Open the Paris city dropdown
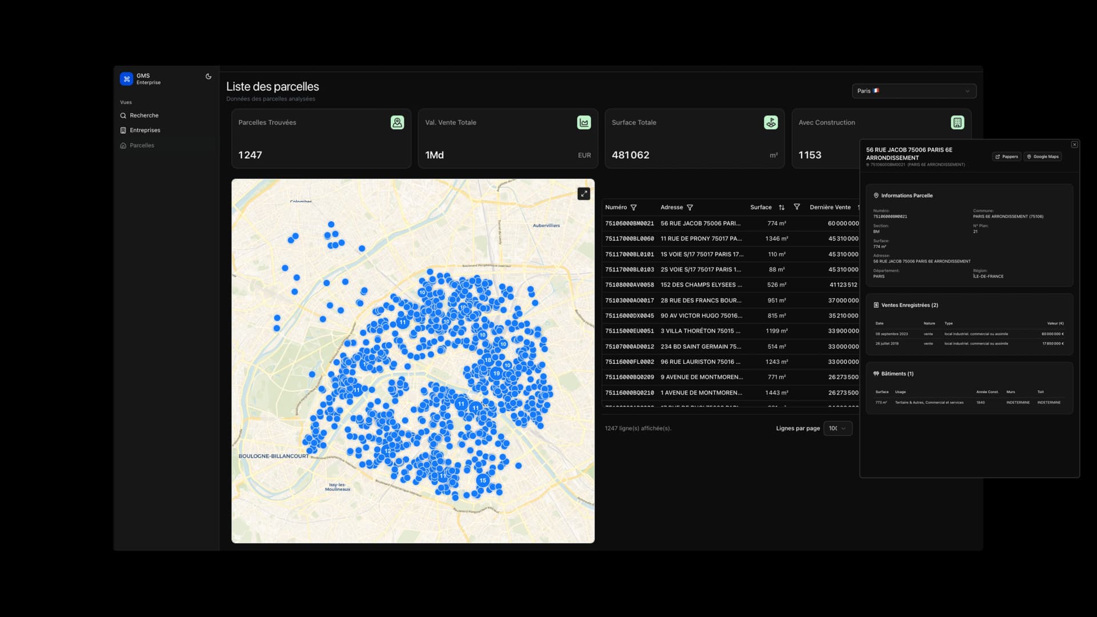Image resolution: width=1097 pixels, height=617 pixels. pos(914,91)
